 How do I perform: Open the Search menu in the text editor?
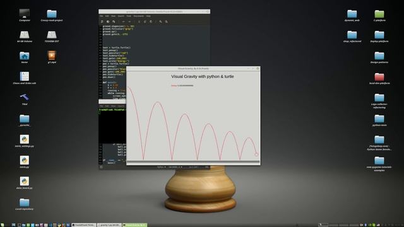121,16
